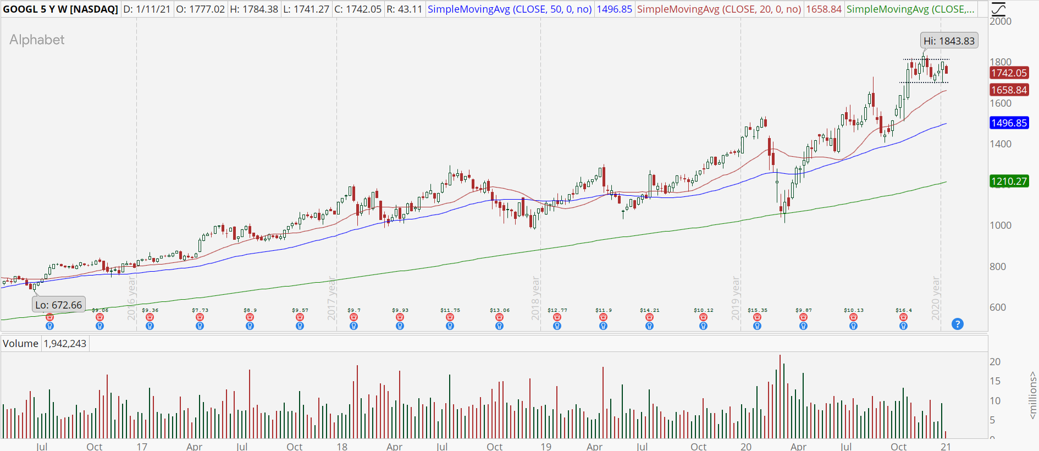This screenshot has height=451, width=1039.
Task: Click the Hi: 1843.83 price bubble
Action: (949, 41)
